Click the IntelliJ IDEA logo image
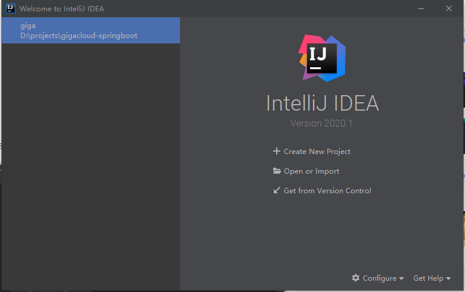The height and width of the screenshot is (292, 465). point(322,58)
